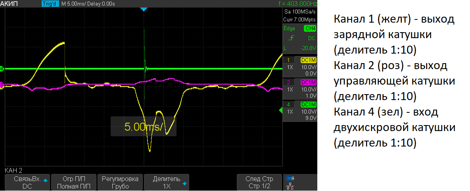Viewport: 470px width, 191px height.
Task: Click the blue Trig'd status indicator
Action: (50, 4)
